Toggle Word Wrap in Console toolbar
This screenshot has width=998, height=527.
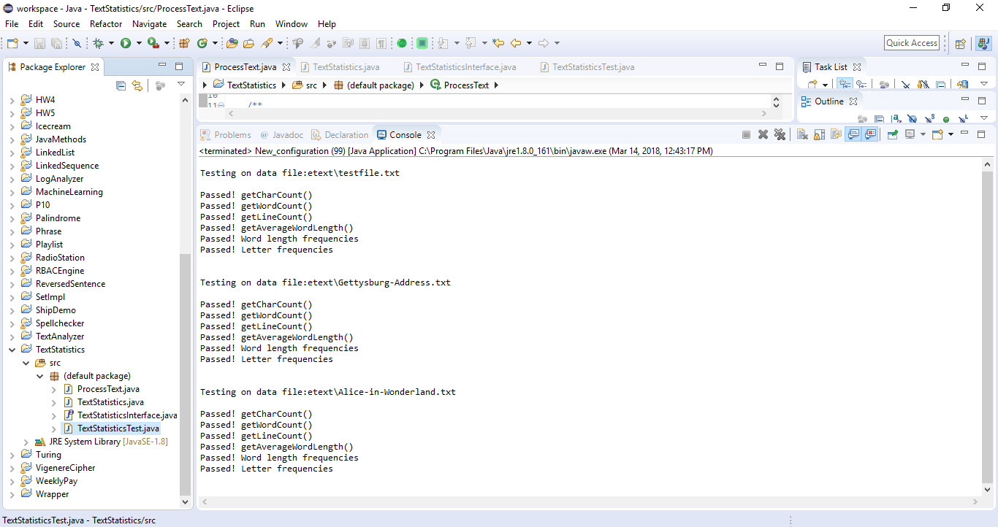pos(836,134)
